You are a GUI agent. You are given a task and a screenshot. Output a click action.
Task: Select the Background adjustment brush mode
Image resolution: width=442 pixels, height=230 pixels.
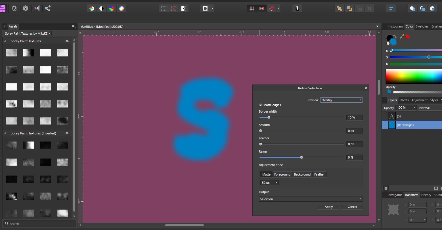tap(302, 174)
